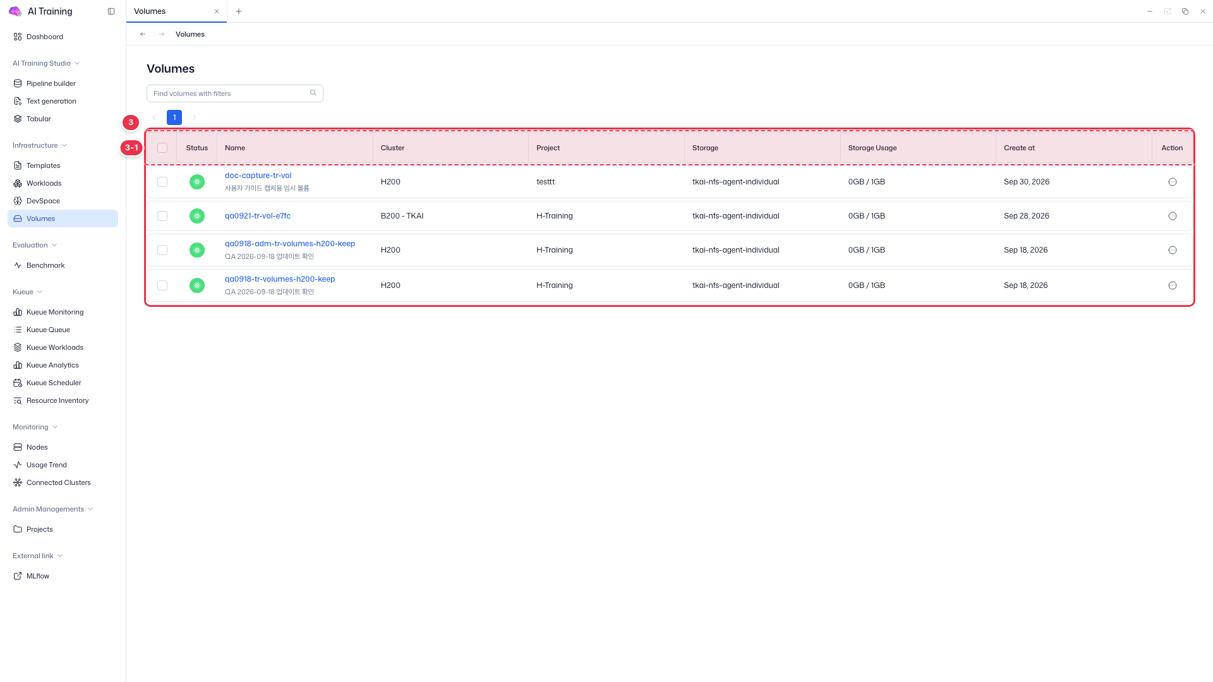Open Projects menu item
The height and width of the screenshot is (682, 1213).
pos(63,529)
